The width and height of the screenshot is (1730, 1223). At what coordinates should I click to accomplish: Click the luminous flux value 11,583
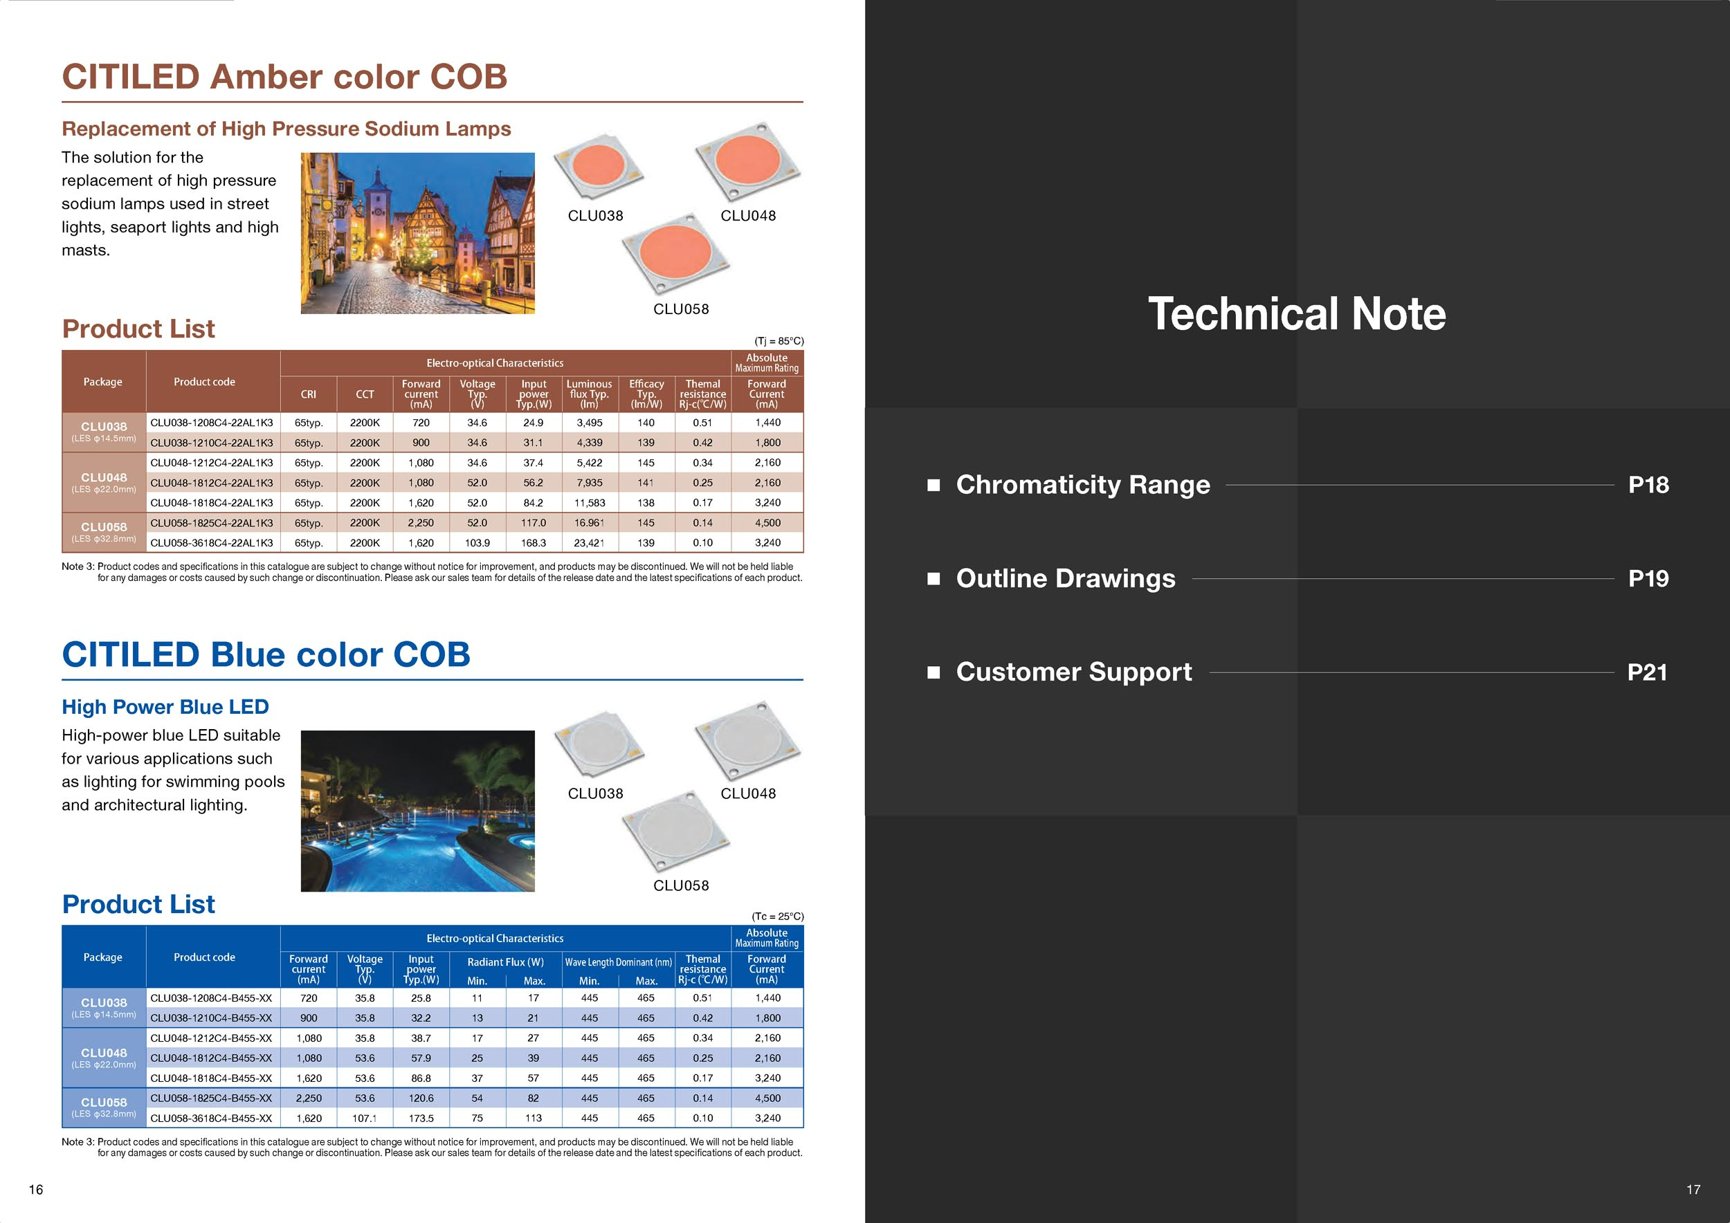click(x=589, y=502)
